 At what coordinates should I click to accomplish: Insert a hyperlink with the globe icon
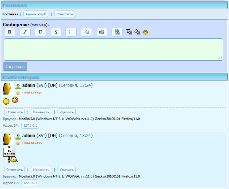pos(117,32)
